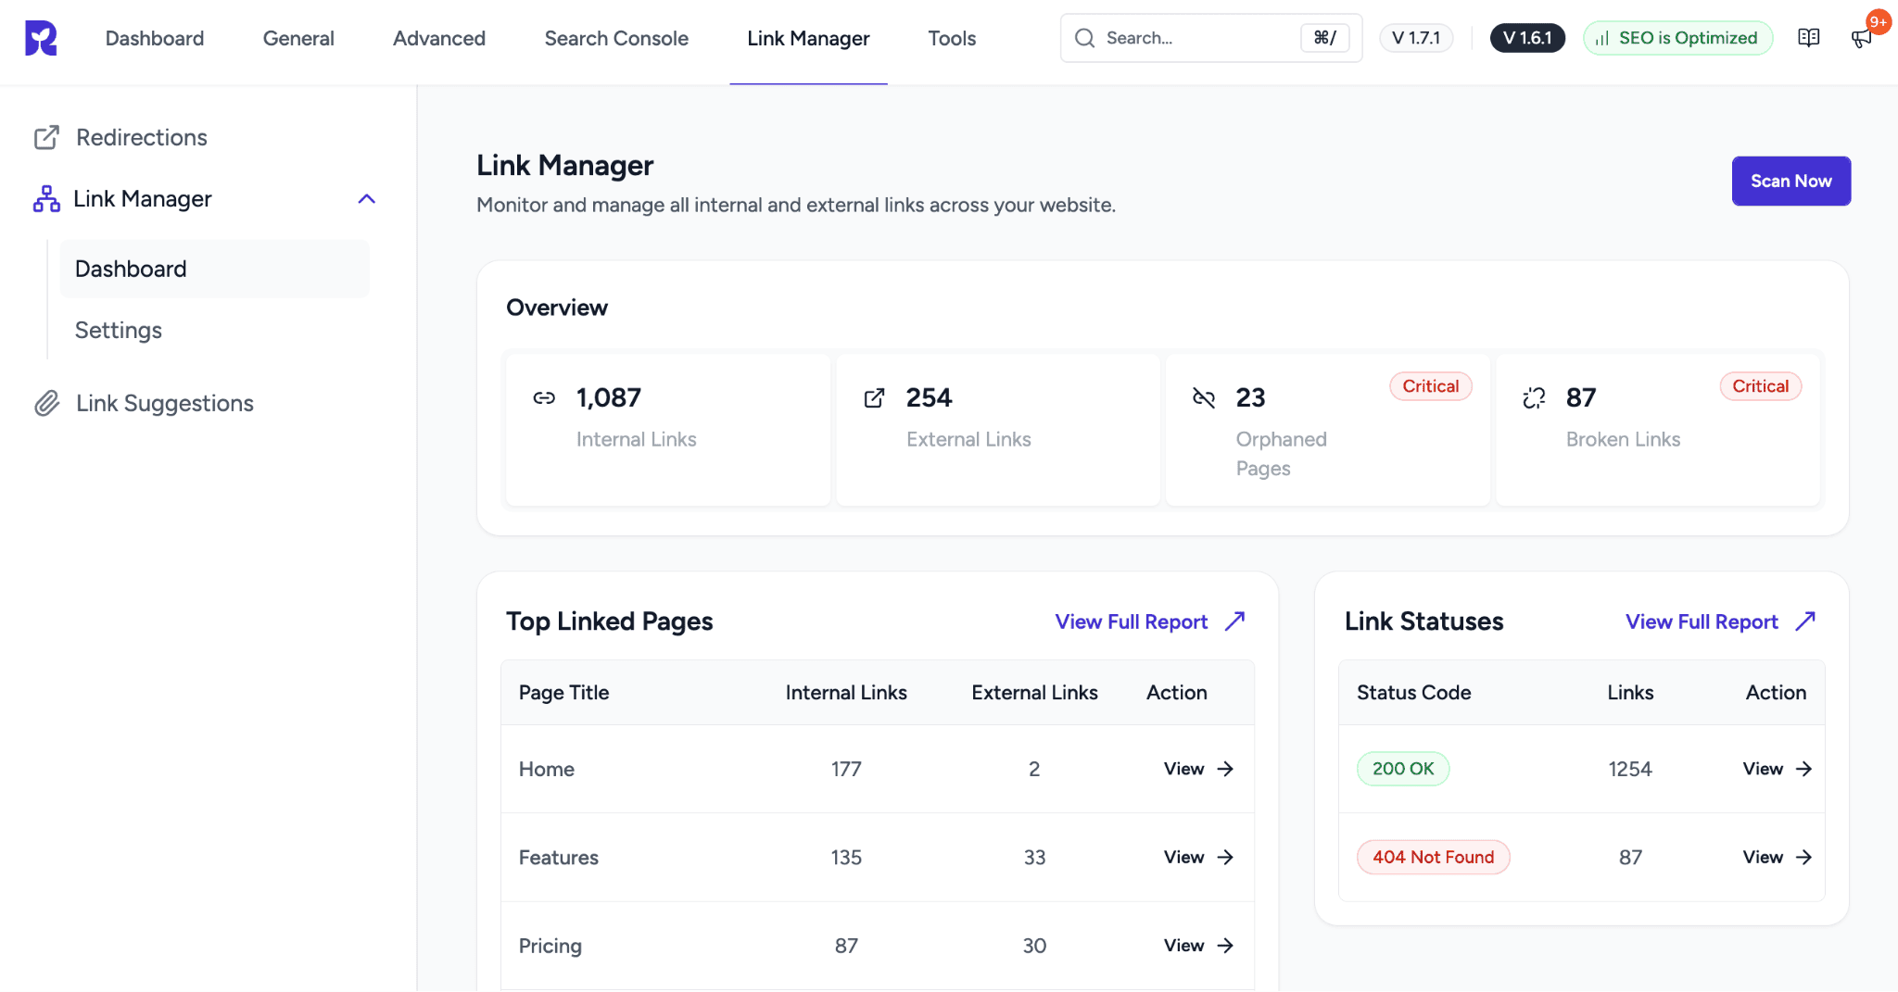Click the Features page title cell
This screenshot has width=1898, height=992.
(558, 857)
